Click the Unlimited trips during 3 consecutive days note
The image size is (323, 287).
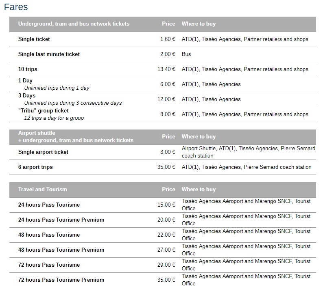[x=73, y=103]
